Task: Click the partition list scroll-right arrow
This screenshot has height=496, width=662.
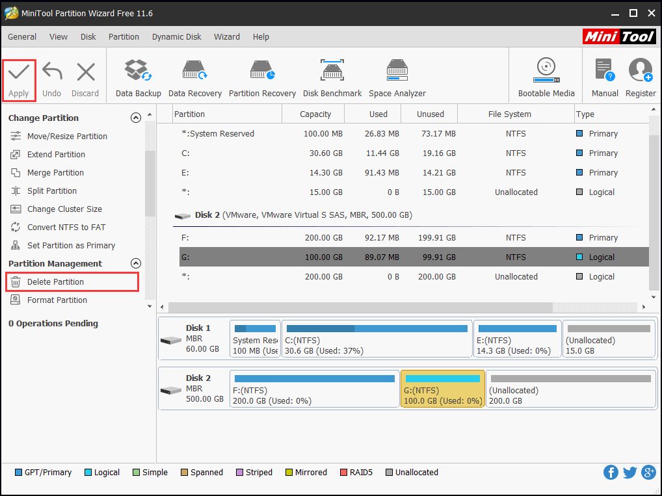Action: pos(643,307)
